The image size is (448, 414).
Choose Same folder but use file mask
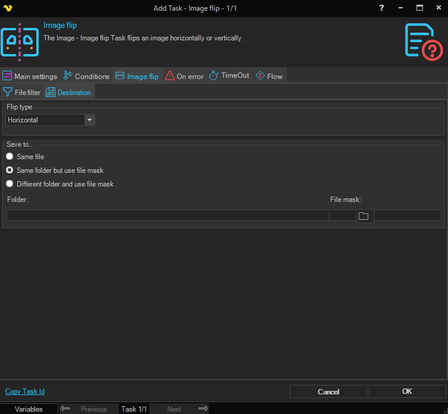pos(10,170)
